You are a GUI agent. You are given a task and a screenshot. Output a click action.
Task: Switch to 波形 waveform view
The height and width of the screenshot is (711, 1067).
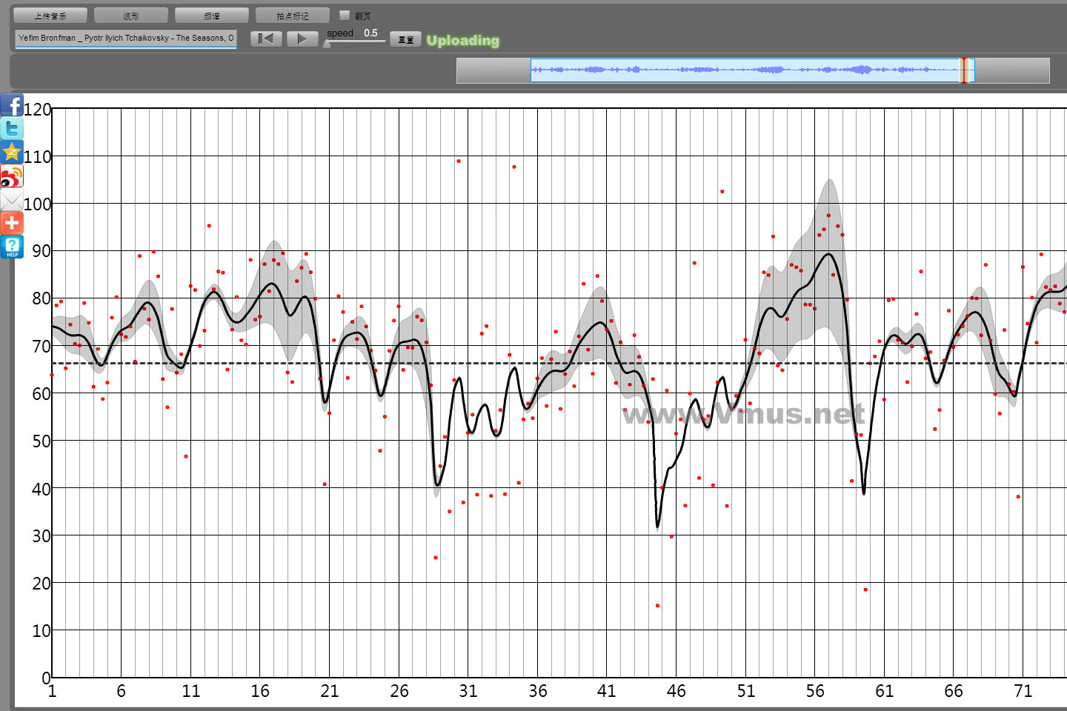click(131, 16)
